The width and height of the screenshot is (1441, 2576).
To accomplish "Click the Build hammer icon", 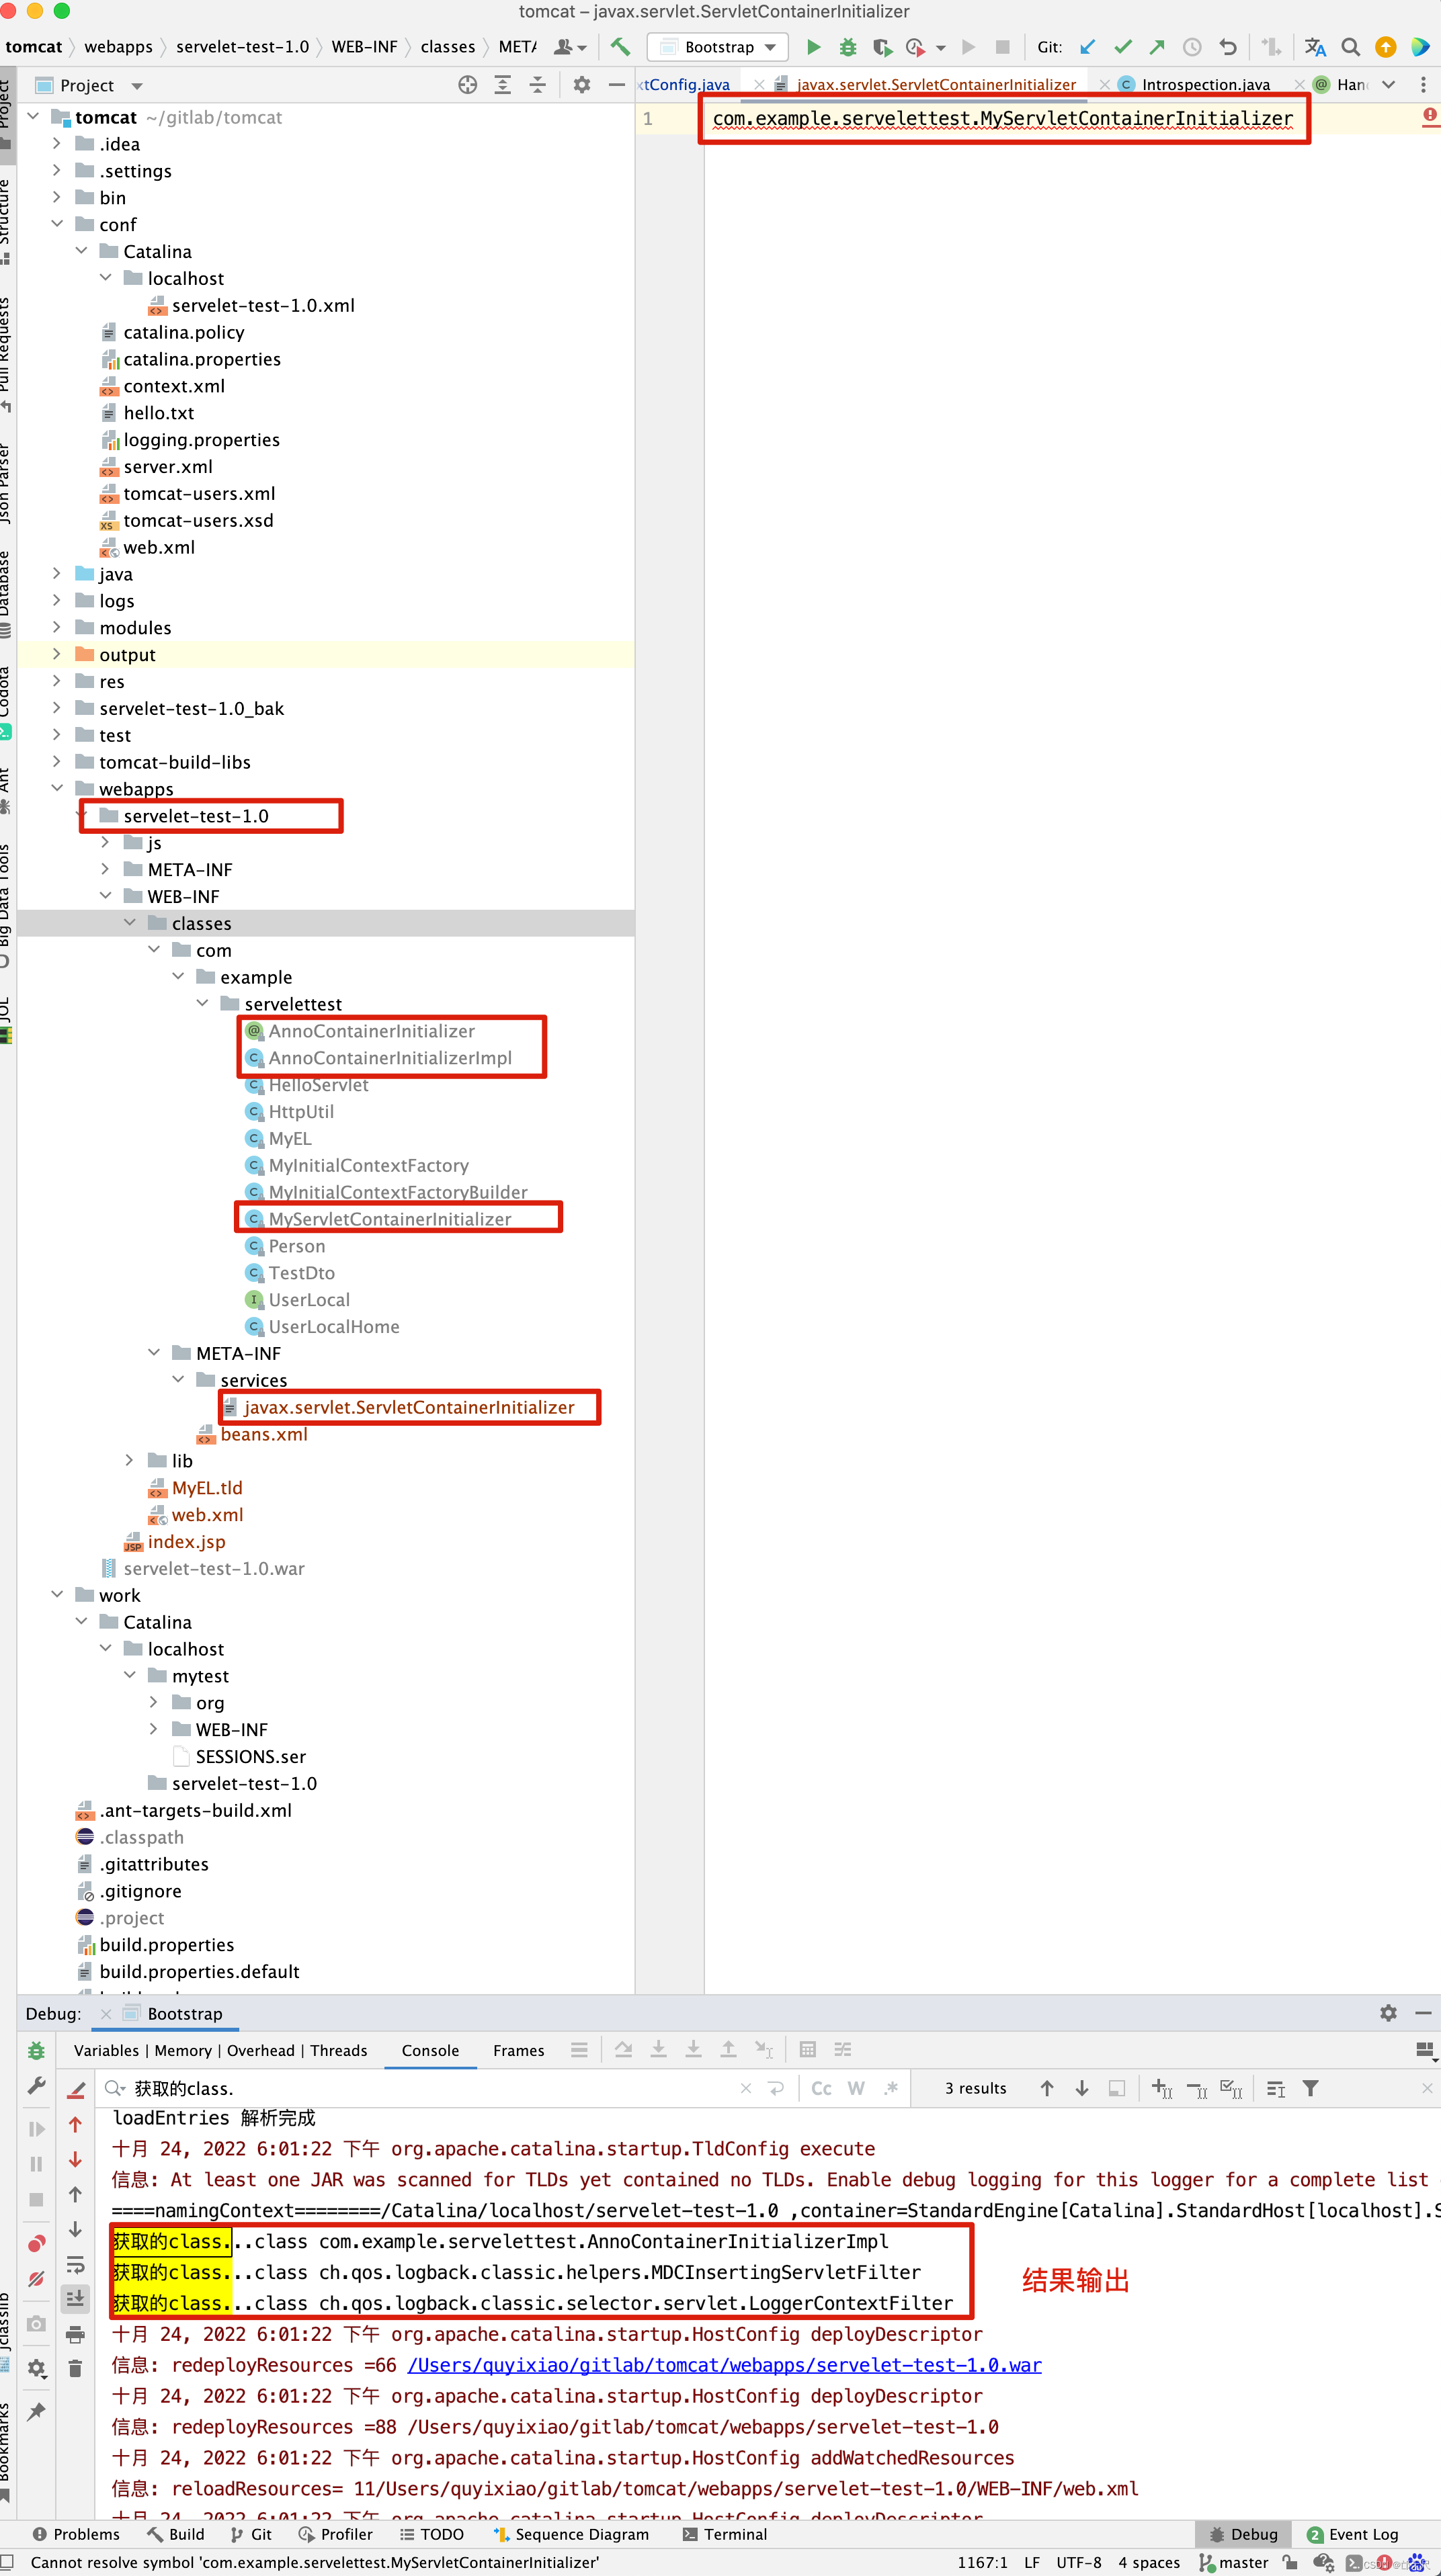I will click(x=620, y=47).
